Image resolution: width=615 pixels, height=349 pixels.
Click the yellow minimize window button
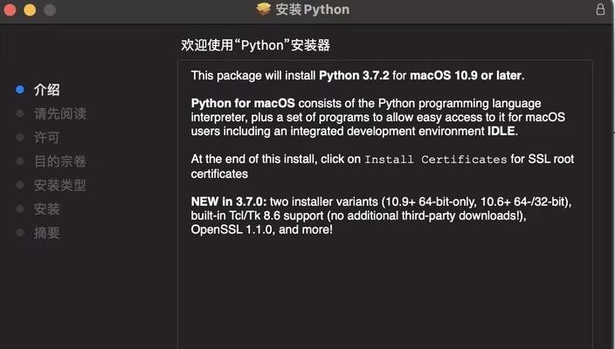click(x=30, y=10)
